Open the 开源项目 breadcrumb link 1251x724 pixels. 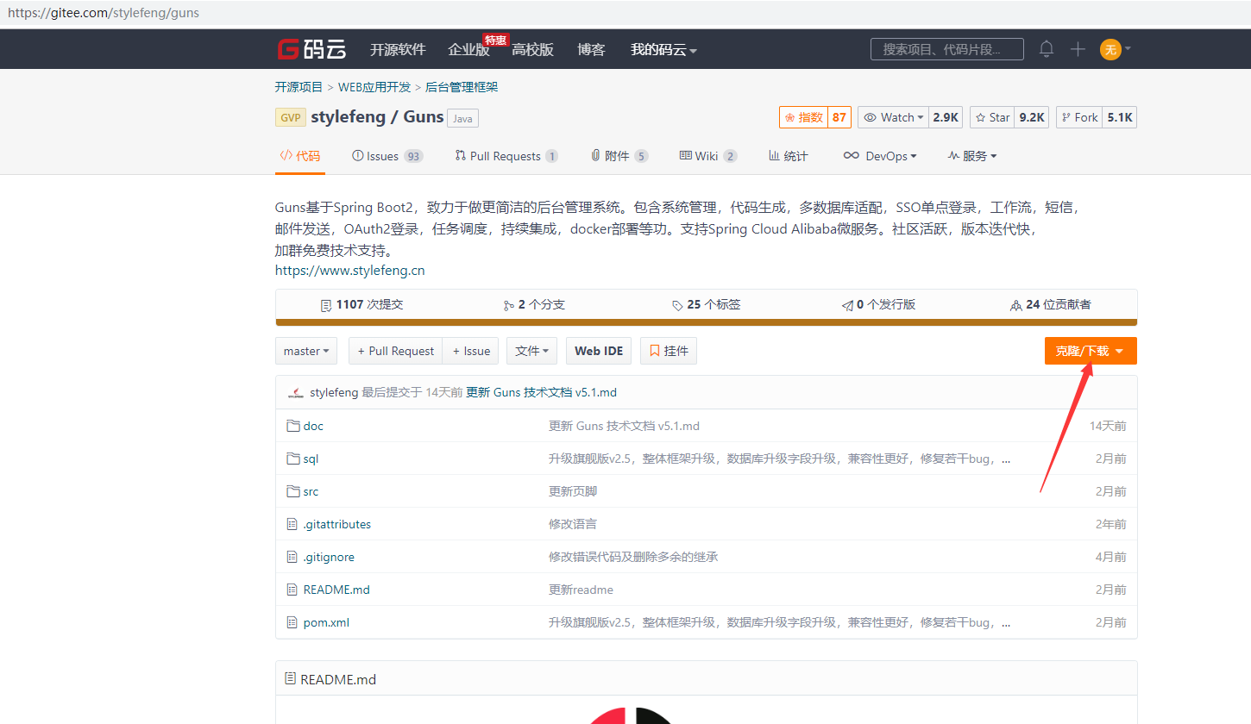point(299,87)
